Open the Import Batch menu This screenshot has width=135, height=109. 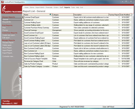click(x=40, y=7)
